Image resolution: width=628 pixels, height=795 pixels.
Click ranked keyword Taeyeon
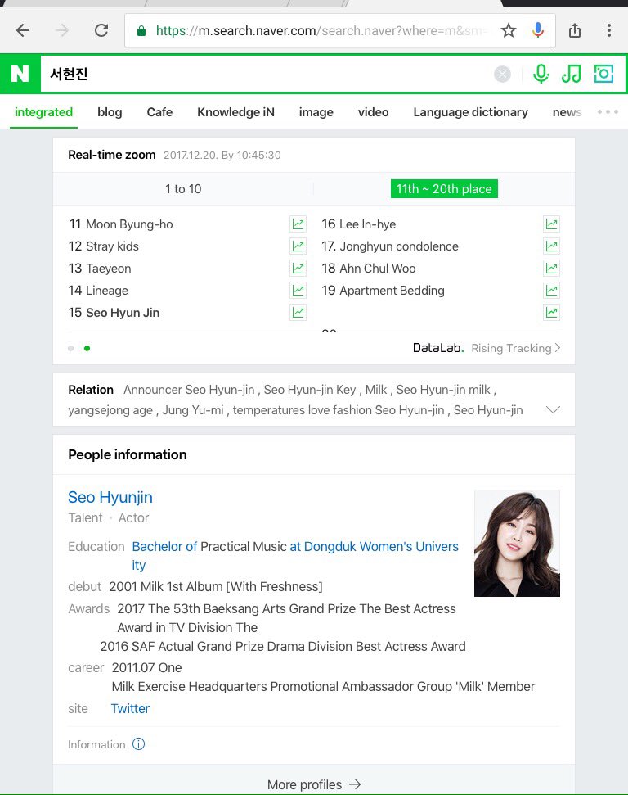(x=109, y=269)
